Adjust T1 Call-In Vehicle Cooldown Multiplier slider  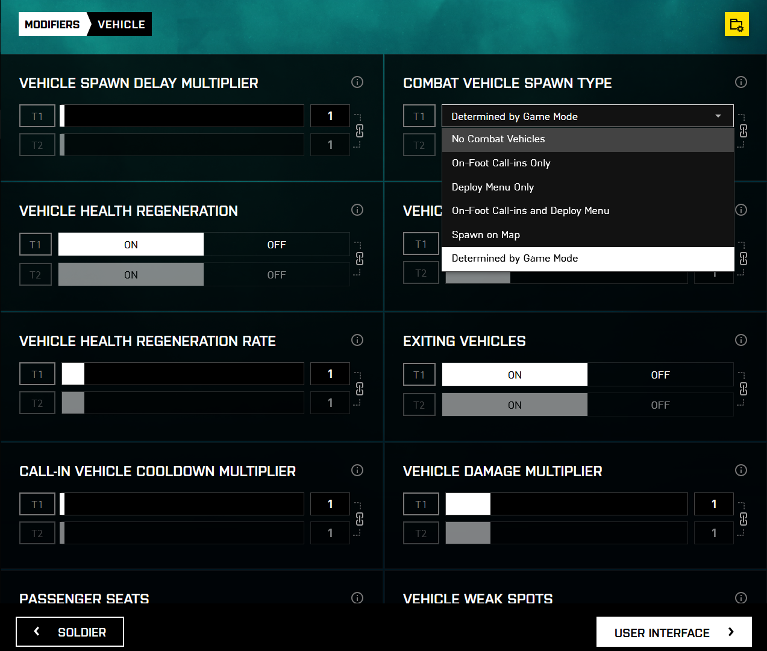coord(181,504)
